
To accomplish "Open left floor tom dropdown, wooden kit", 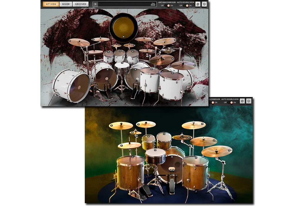I will coord(132,157).
